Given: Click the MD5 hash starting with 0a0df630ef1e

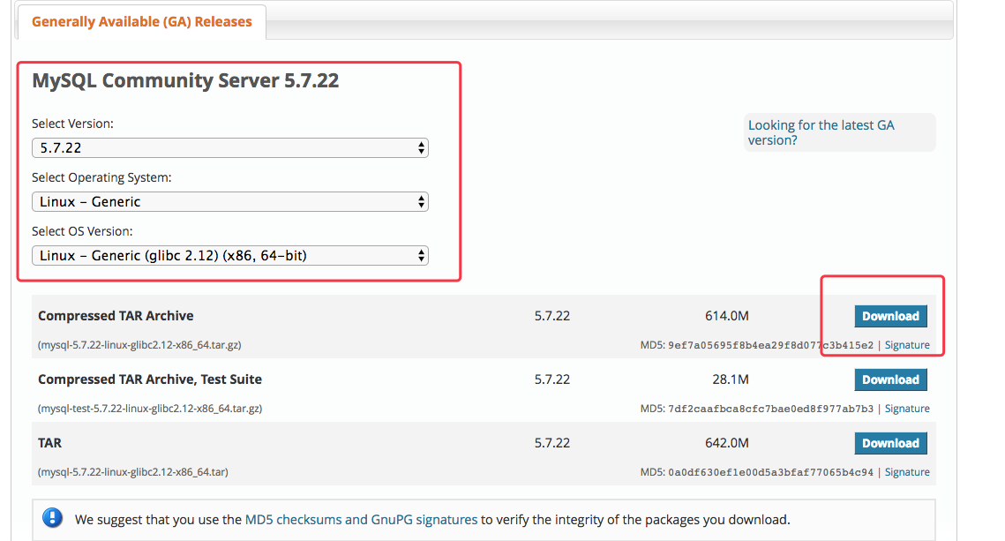Looking at the screenshot, I should click(770, 472).
